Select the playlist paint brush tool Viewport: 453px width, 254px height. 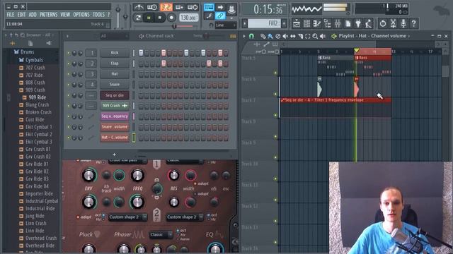(x=270, y=36)
